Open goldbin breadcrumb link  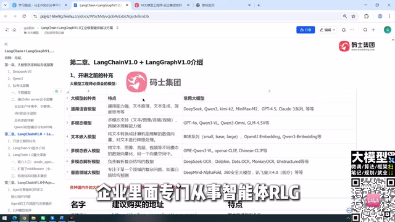[x=29, y=28]
